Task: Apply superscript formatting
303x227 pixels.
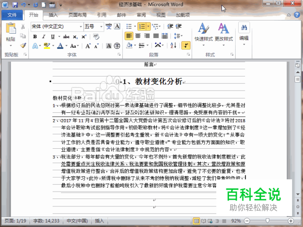Action: (84, 37)
